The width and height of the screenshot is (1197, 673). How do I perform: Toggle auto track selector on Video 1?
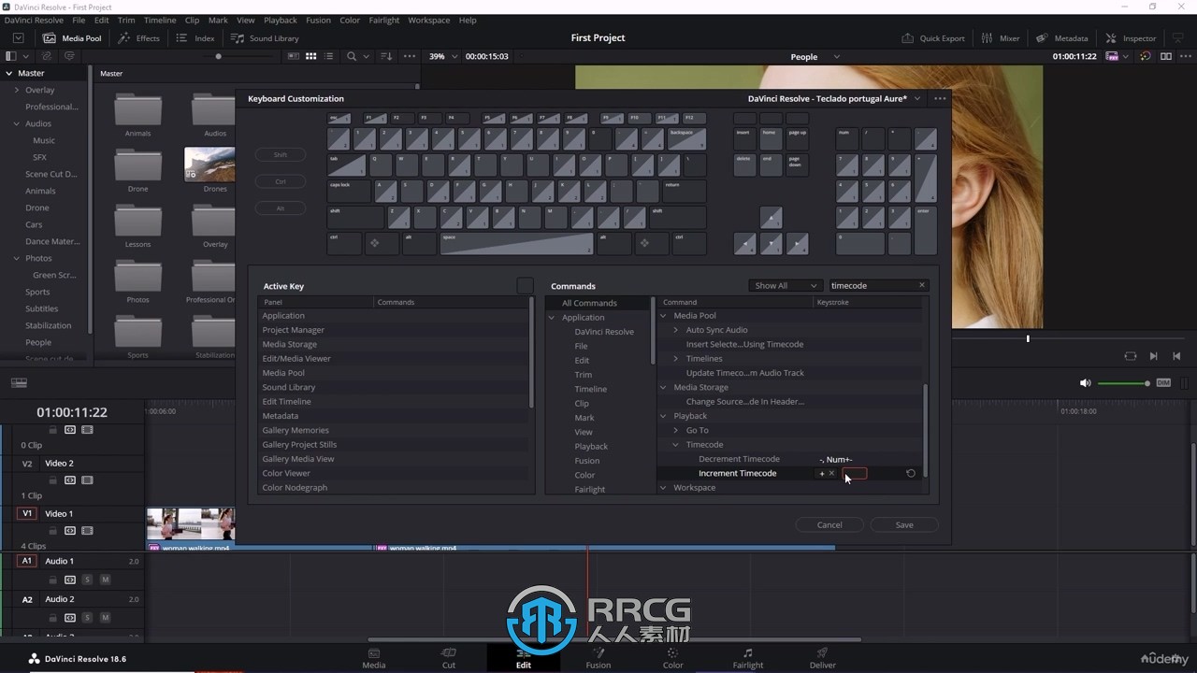coord(70,531)
